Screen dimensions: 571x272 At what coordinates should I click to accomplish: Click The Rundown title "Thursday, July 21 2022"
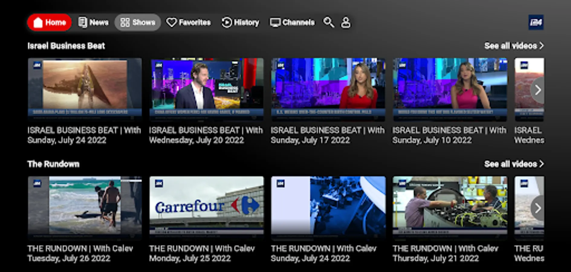click(436, 258)
